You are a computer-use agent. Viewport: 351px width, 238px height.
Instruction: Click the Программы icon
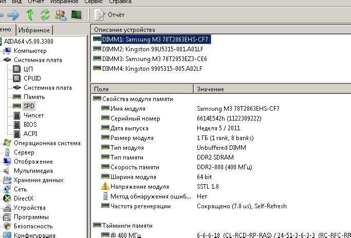7,217
